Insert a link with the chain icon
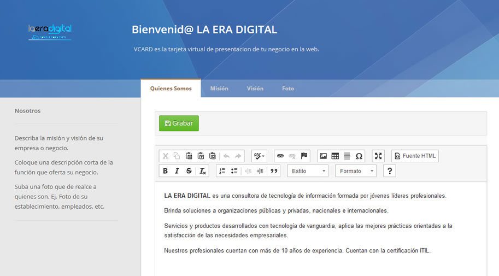 [x=280, y=156]
